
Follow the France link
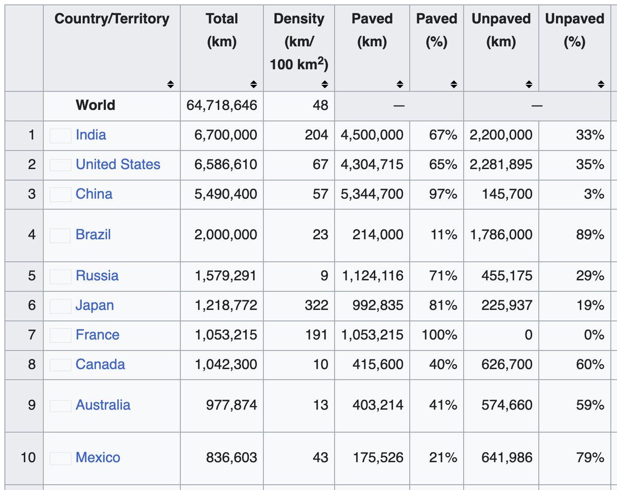[x=98, y=335]
